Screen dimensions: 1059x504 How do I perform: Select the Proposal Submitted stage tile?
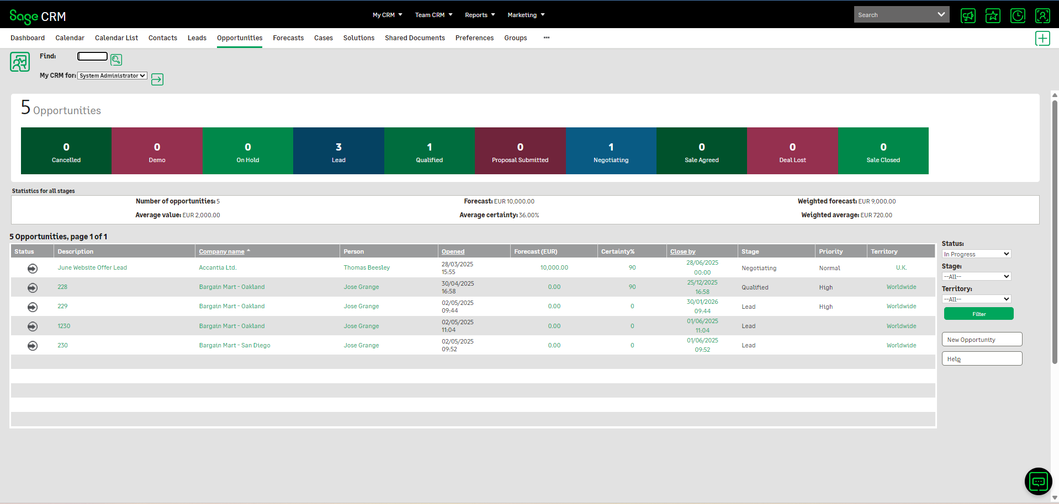pyautogui.click(x=520, y=151)
